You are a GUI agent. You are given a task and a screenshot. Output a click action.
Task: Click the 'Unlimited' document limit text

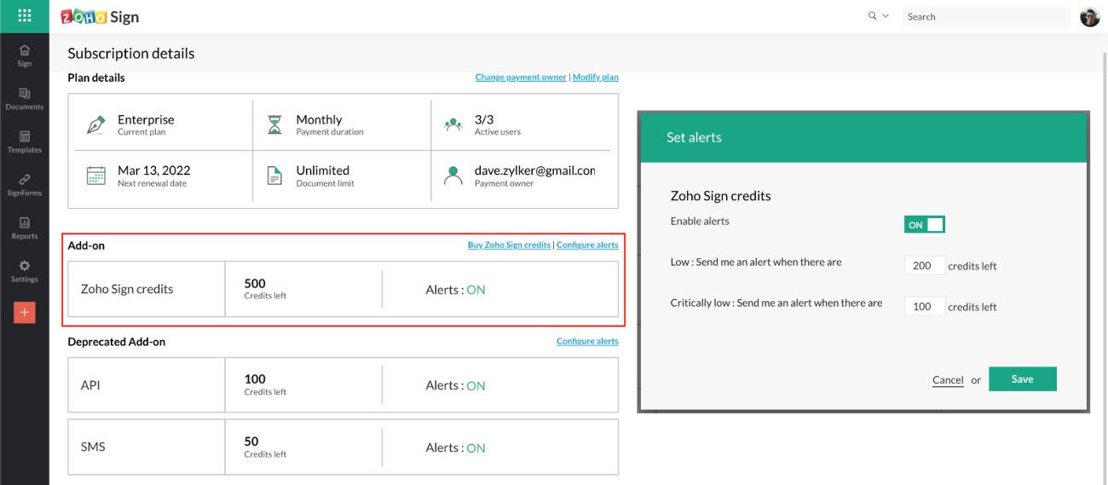[322, 170]
